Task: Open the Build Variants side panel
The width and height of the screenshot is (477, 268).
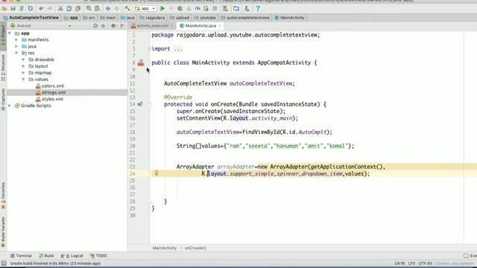Action: 3,232
